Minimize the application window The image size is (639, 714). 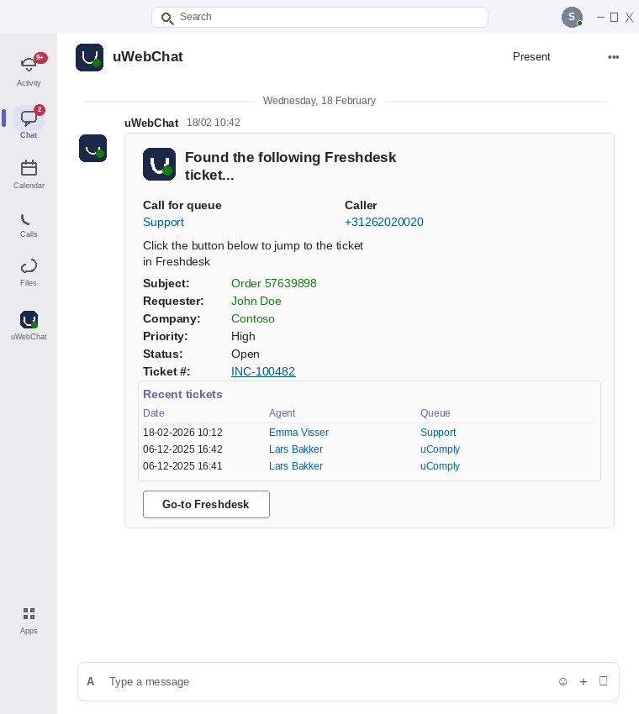[600, 18]
